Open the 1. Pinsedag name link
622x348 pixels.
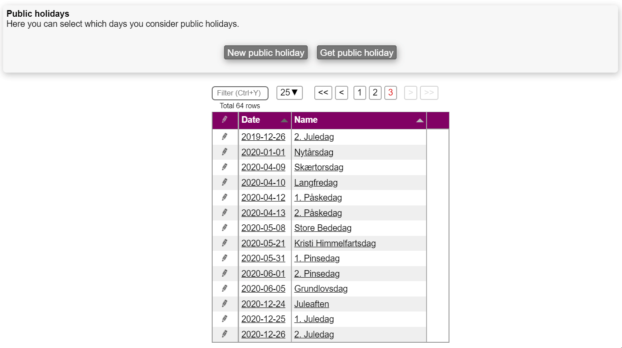tap(317, 258)
